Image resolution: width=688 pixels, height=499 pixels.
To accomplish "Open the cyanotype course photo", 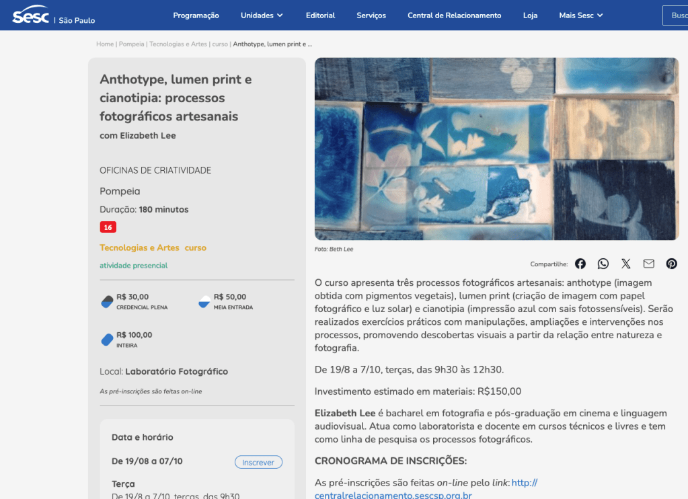I will 496,149.
